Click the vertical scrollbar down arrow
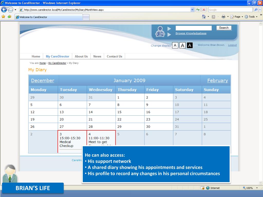This screenshot has width=263, height=197. tap(260, 183)
